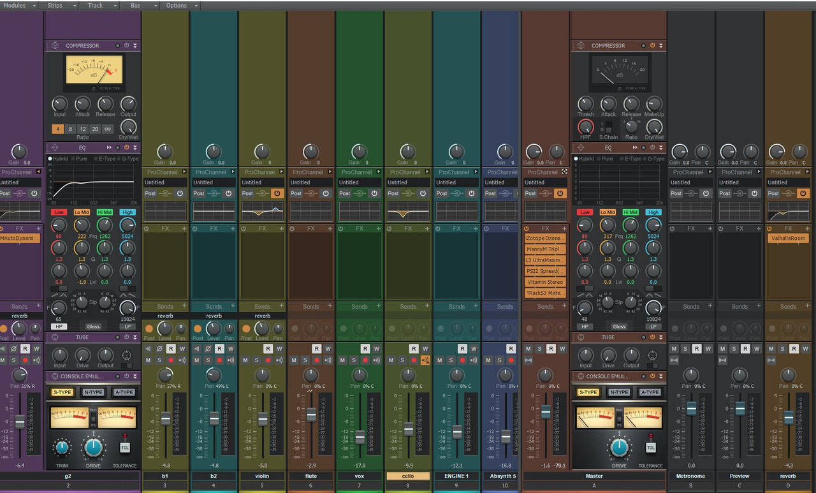Open b2 ProChannel preset Untitled field
The image size is (816, 493).
(x=214, y=182)
